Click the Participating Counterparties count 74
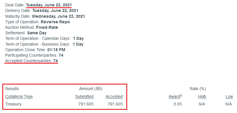Viewport: 237px width, 113px height. click(61, 55)
